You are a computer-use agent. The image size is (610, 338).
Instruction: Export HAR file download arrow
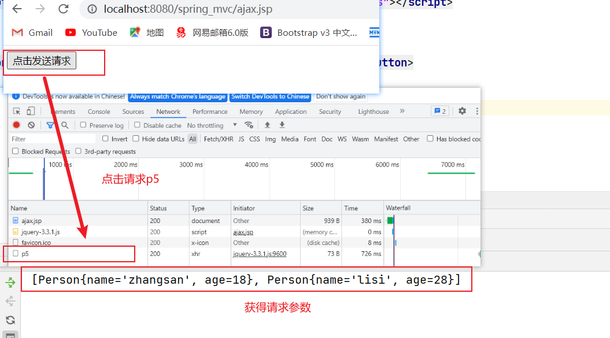[282, 125]
